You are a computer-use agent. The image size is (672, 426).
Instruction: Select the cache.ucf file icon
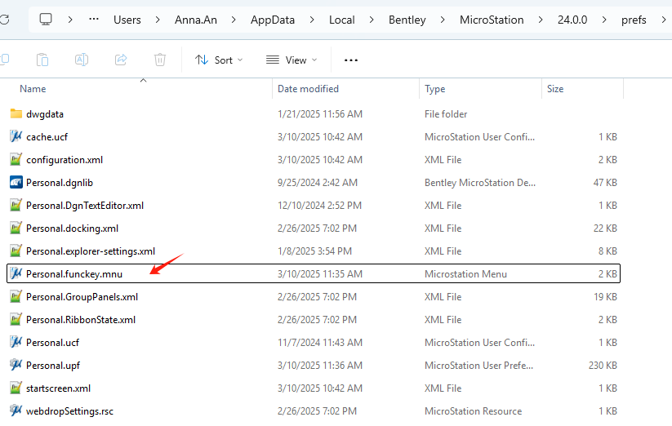pos(16,136)
